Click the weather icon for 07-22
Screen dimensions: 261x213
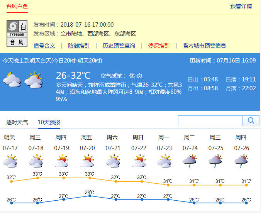[x=139, y=161]
